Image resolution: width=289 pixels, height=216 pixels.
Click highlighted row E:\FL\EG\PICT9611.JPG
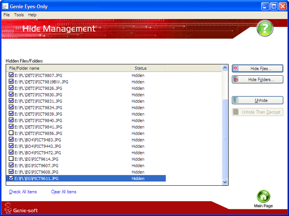pos(86,179)
